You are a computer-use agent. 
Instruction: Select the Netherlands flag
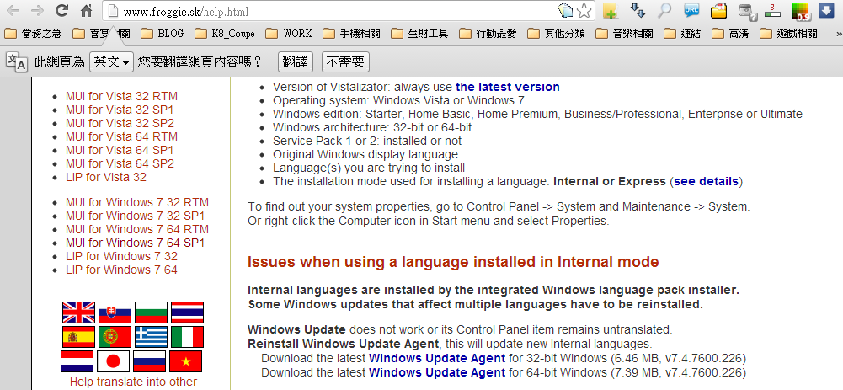pos(77,361)
